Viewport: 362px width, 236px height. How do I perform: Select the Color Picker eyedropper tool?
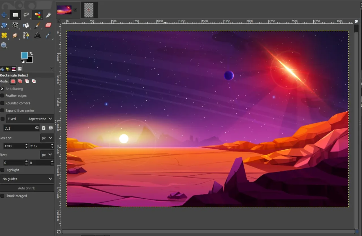tap(48, 36)
